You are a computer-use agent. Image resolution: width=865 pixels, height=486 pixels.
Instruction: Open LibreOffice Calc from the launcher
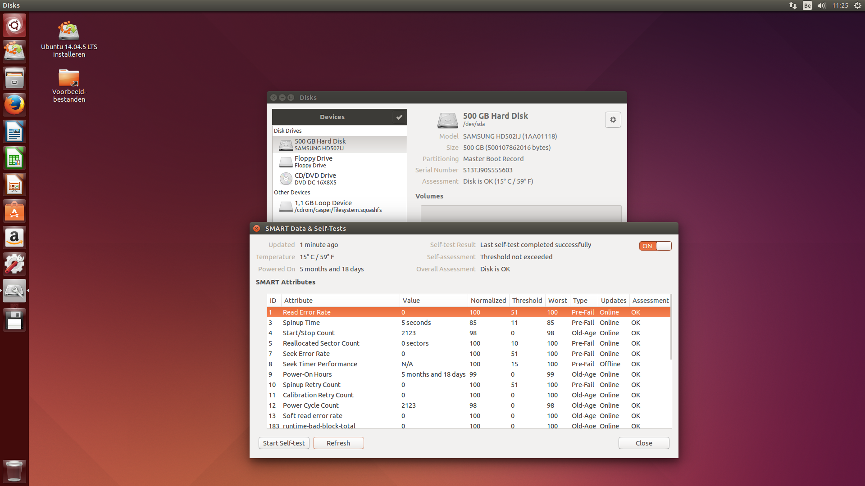(14, 158)
